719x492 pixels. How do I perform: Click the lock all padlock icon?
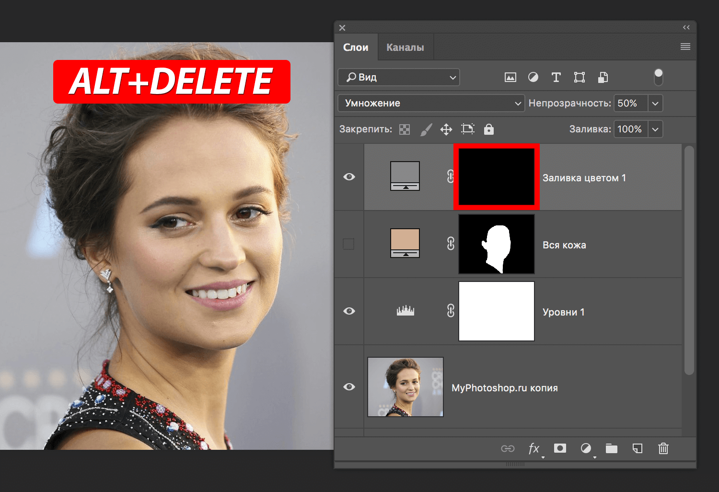pyautogui.click(x=488, y=129)
